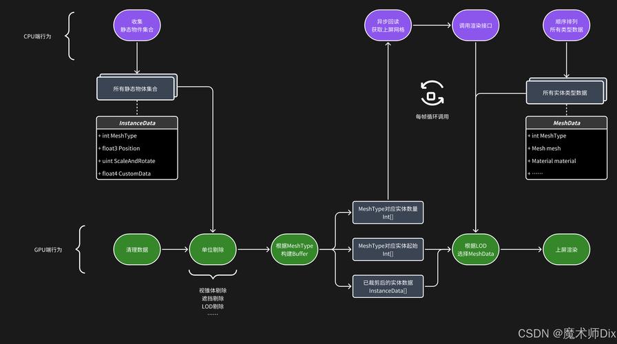Select the 所有静态物体集合 stacked box
This screenshot has width=617, height=344.
(x=136, y=88)
